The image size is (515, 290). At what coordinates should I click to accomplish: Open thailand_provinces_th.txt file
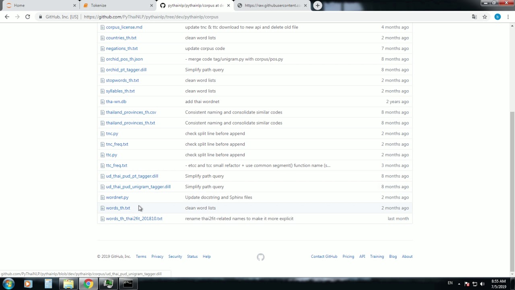(x=130, y=123)
